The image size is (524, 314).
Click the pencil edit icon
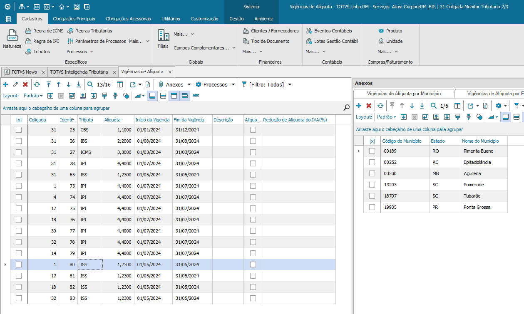tap(15, 84)
